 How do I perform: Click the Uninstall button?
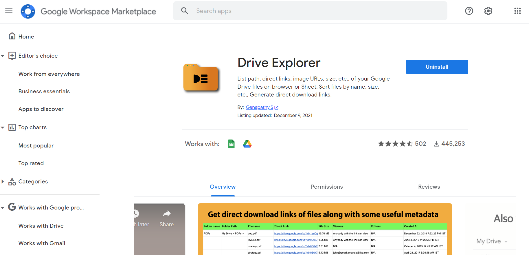[437, 67]
